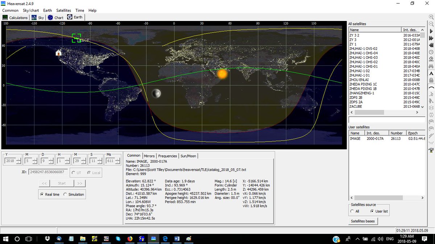
Task: Toggle the horizon arc icon
Action: pos(431,87)
